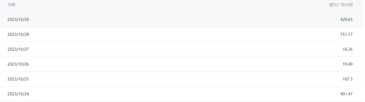Image resolution: width=365 pixels, height=102 pixels.
Task: Click the 167.3 revenue value
Action: pyautogui.click(x=348, y=79)
